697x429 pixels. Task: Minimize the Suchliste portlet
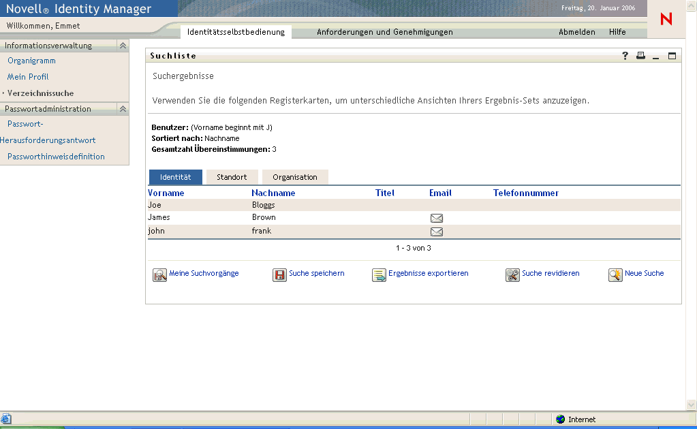point(655,57)
